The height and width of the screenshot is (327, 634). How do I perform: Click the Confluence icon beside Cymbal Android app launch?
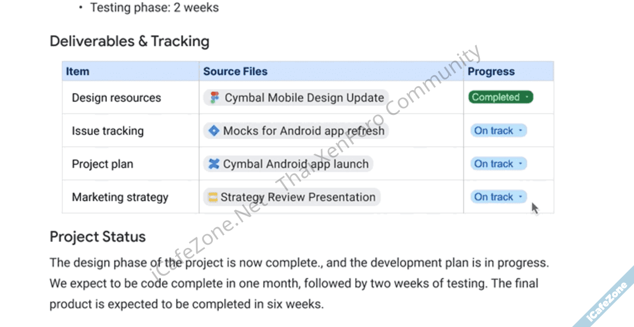pyautogui.click(x=213, y=164)
